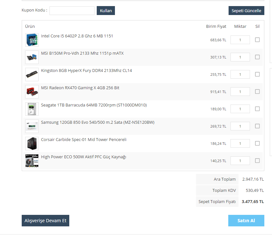272x235 pixels.
Task: Click the 140,25 TL unit price
Action: 218,161
